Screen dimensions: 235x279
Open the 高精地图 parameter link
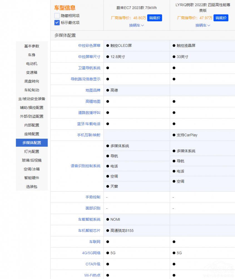[x=93, y=102]
